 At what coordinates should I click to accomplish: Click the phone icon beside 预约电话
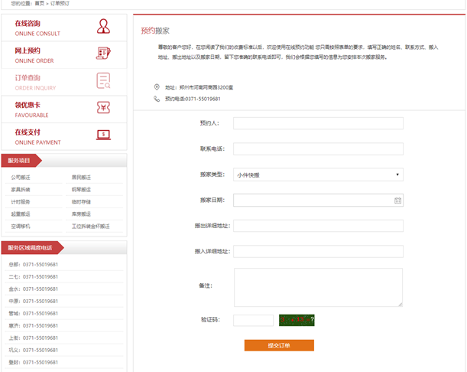(157, 99)
